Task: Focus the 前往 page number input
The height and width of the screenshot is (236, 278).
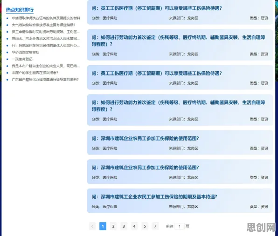Action: point(179,226)
